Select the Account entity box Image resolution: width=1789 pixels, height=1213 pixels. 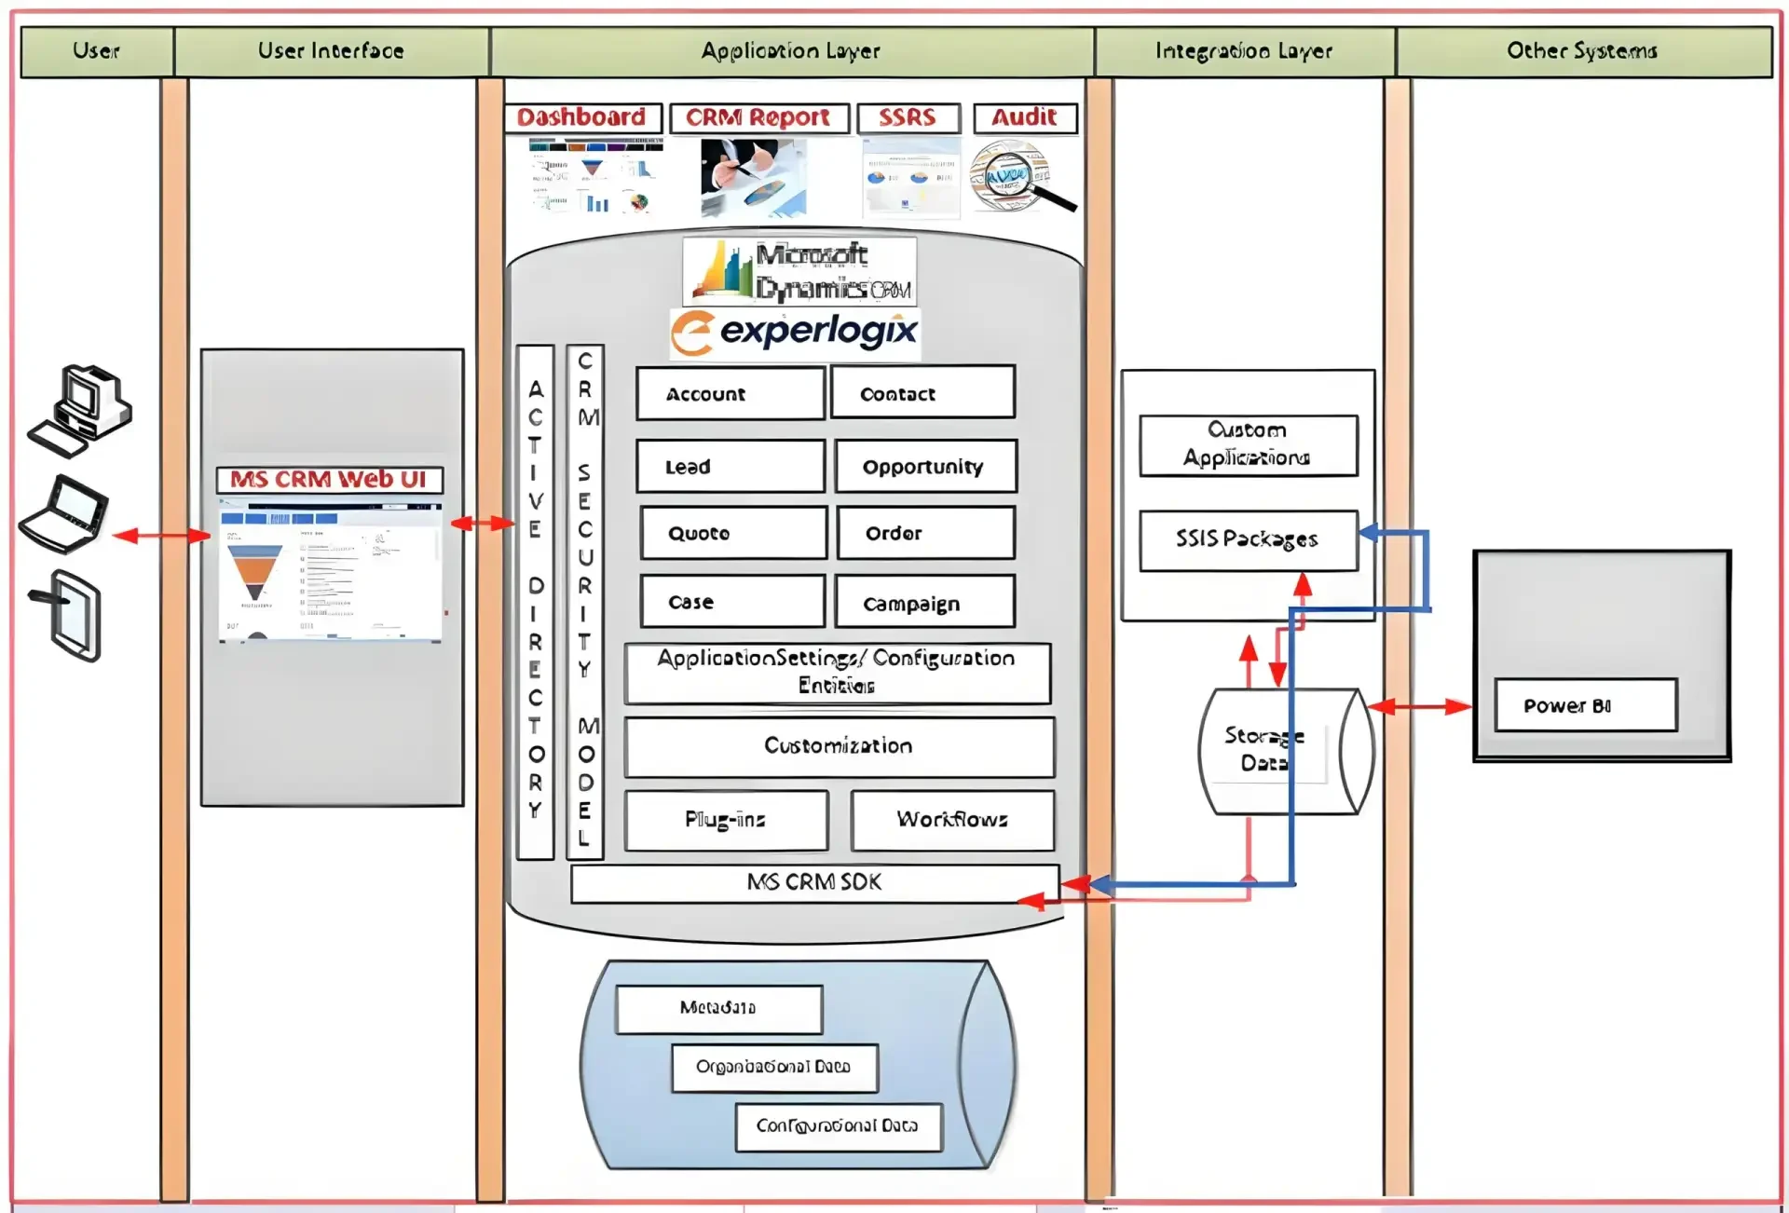[x=731, y=393]
